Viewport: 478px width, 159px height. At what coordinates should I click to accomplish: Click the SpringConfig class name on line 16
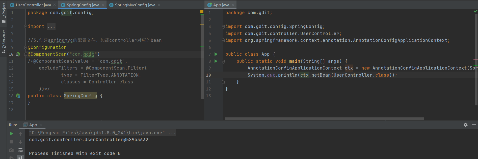pyautogui.click(x=80, y=96)
